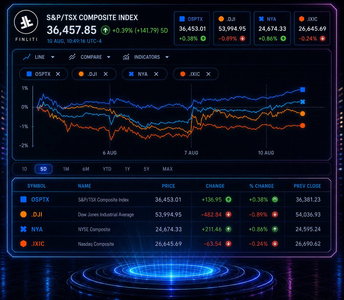This screenshot has height=300, width=344.
Task: Click the red down arrow on the .IXIC card
Action: tap(322, 38)
